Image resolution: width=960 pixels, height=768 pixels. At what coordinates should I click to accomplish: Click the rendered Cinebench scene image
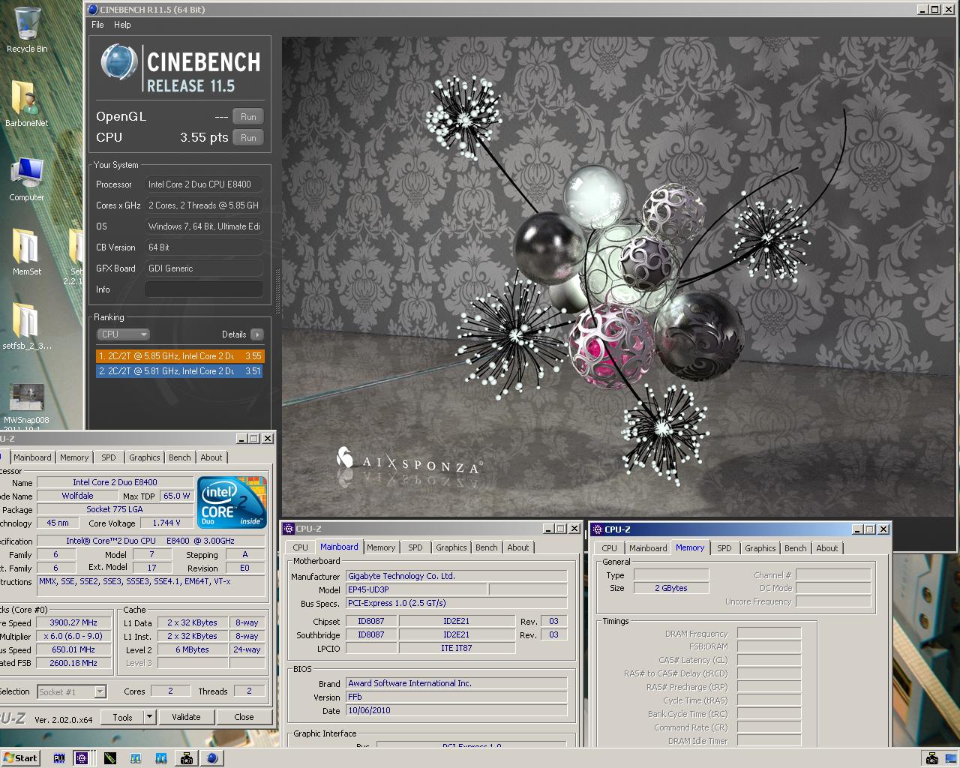pos(619,277)
